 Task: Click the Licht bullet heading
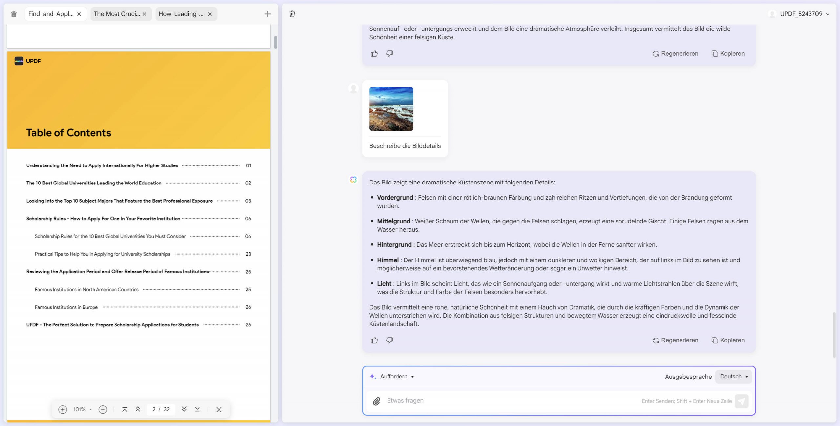pyautogui.click(x=384, y=284)
